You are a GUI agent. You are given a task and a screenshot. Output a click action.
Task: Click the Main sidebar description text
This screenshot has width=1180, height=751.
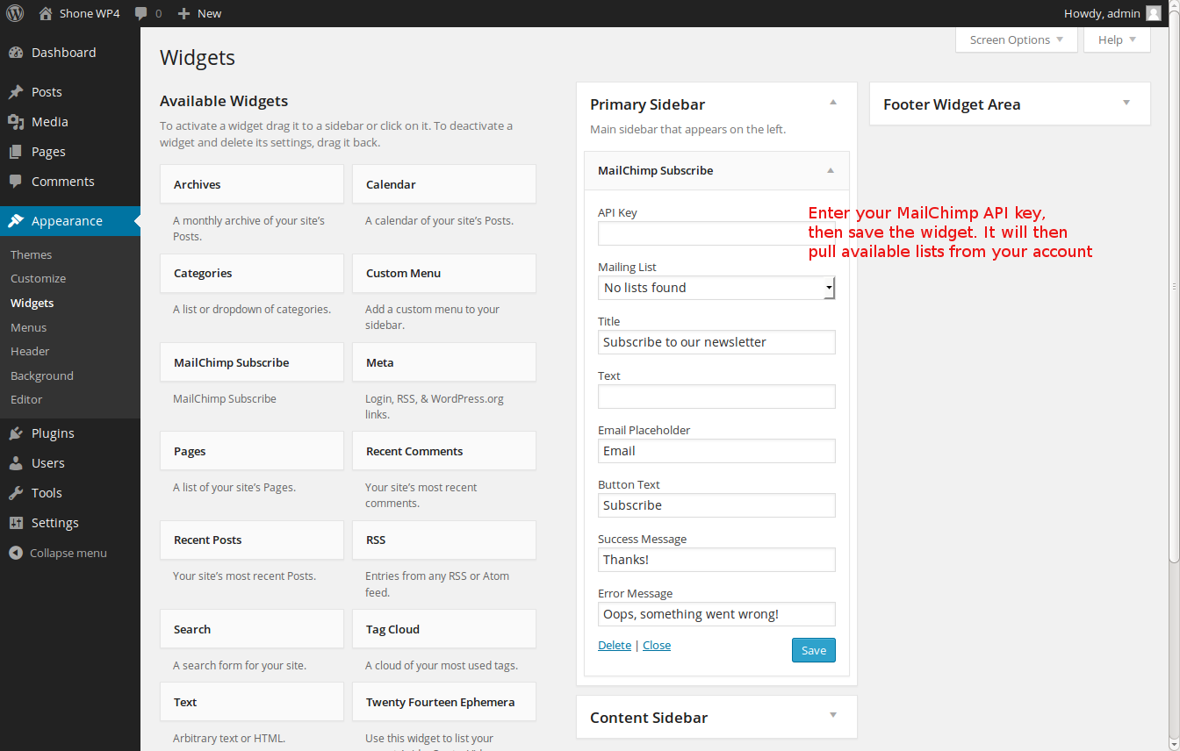pos(687,129)
